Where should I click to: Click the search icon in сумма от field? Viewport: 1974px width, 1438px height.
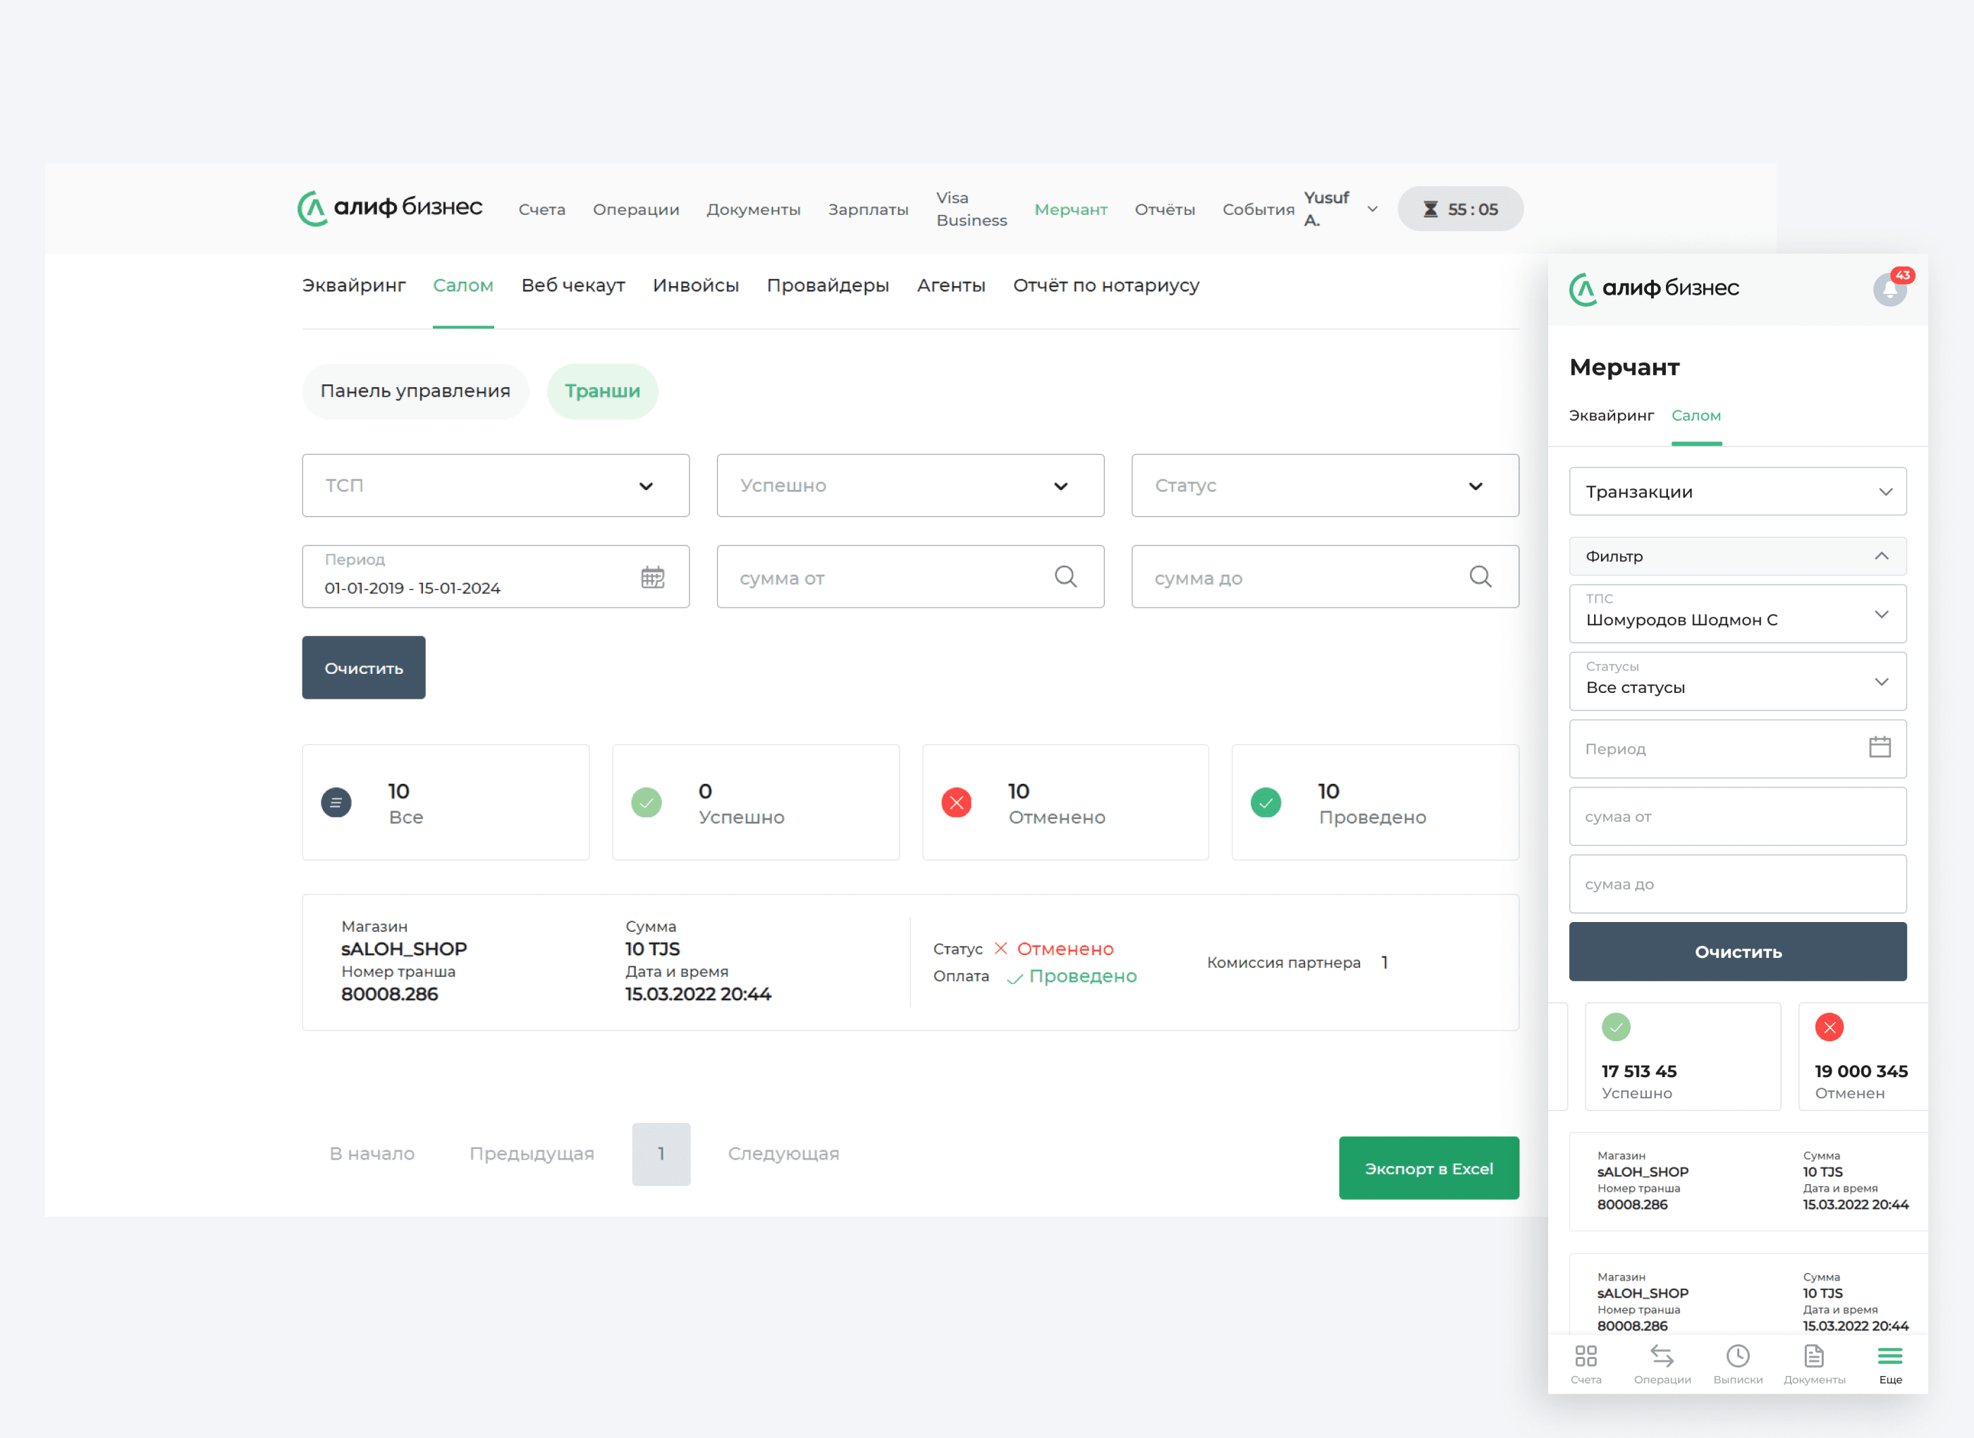[x=1065, y=576]
